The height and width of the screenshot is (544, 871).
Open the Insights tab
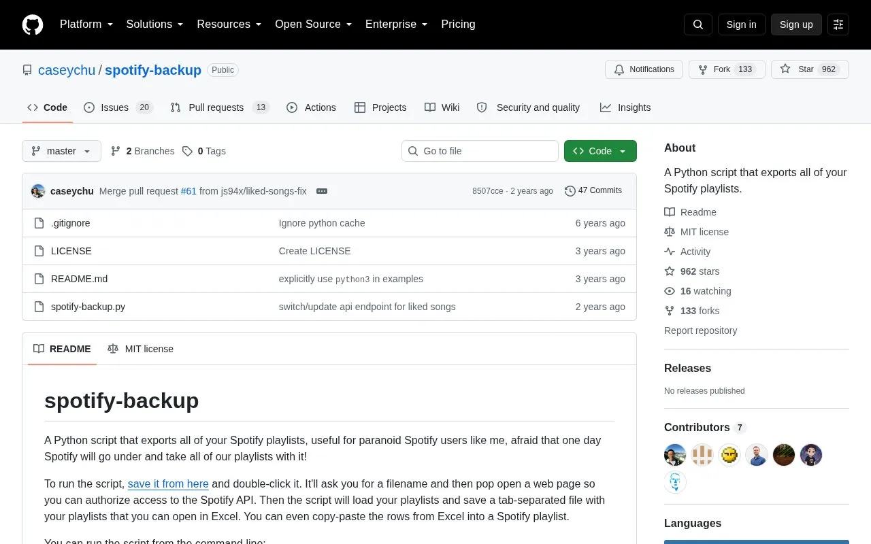tap(625, 107)
